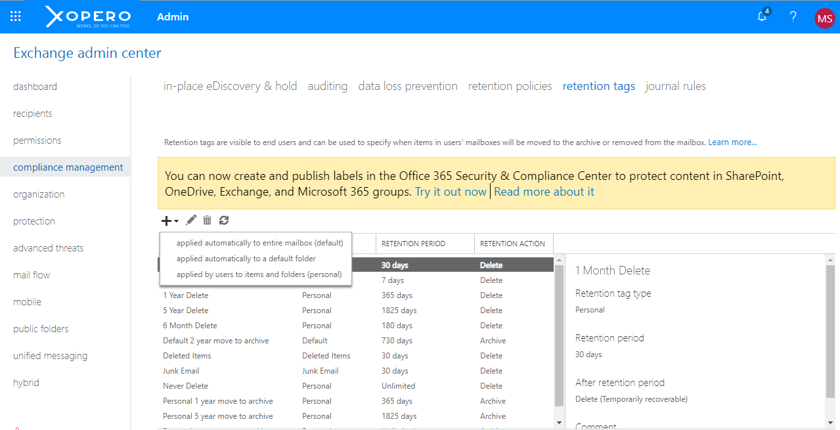Click the Try it out now link
840x430 pixels.
click(451, 192)
